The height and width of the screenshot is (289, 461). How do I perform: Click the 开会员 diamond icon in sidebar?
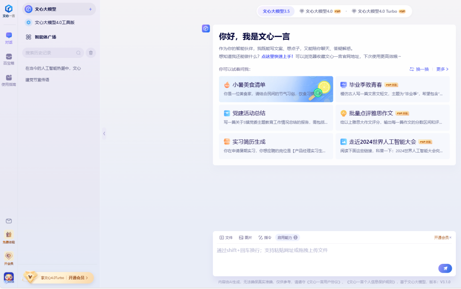click(x=9, y=258)
